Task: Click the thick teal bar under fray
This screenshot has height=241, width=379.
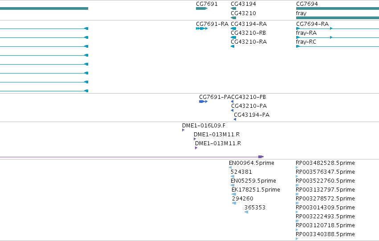Action: point(338,18)
